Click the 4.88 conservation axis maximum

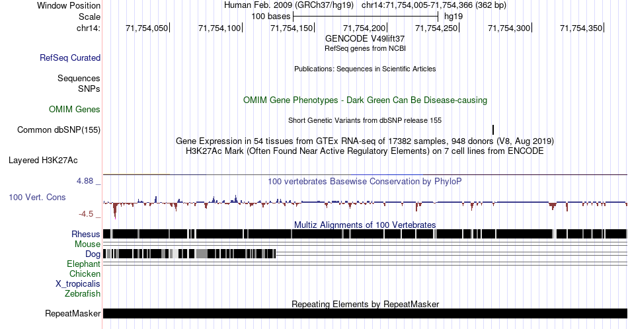85,181
